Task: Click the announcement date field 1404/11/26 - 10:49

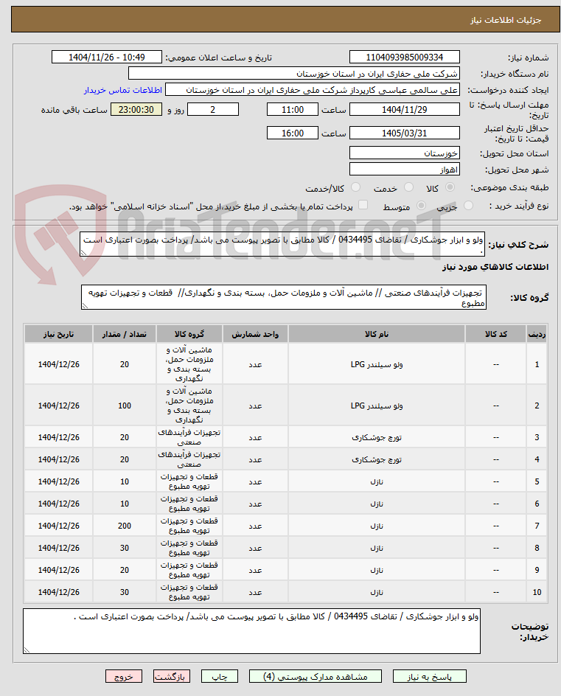Action: click(x=106, y=58)
